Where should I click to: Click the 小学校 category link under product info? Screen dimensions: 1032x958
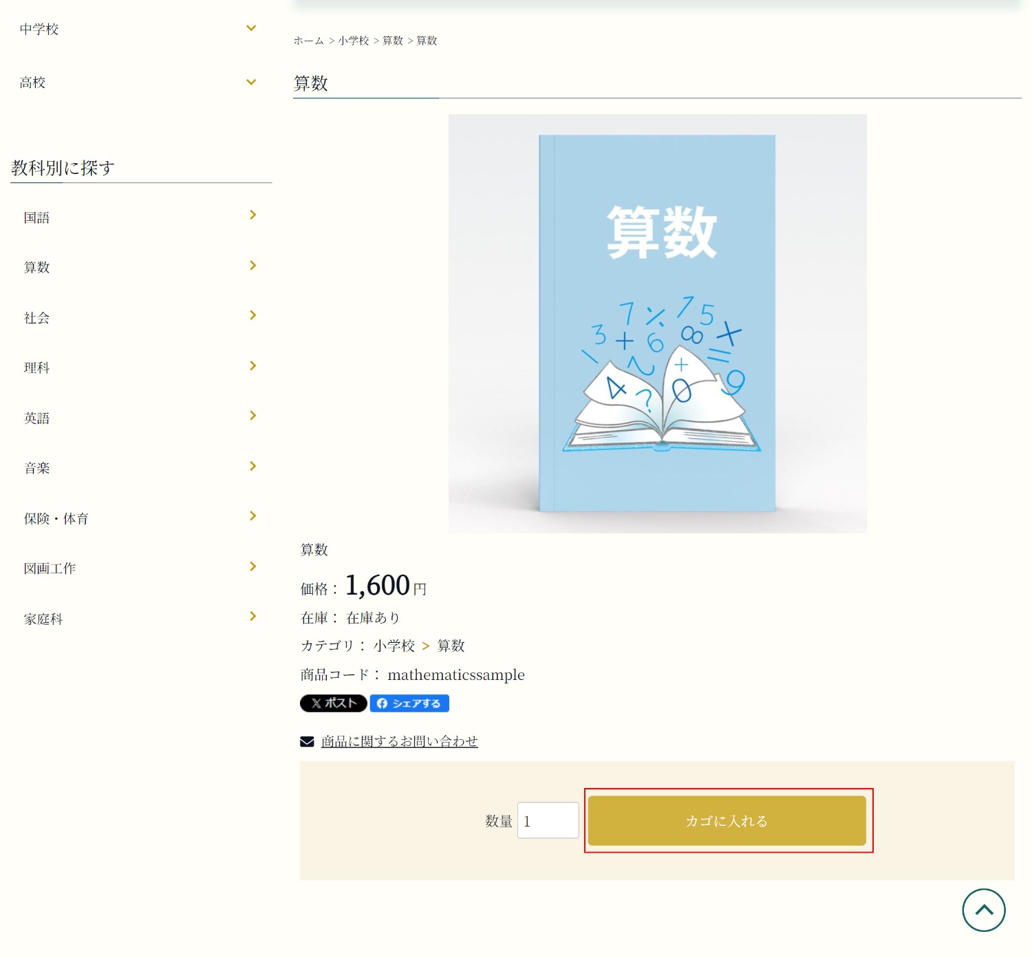pos(394,646)
